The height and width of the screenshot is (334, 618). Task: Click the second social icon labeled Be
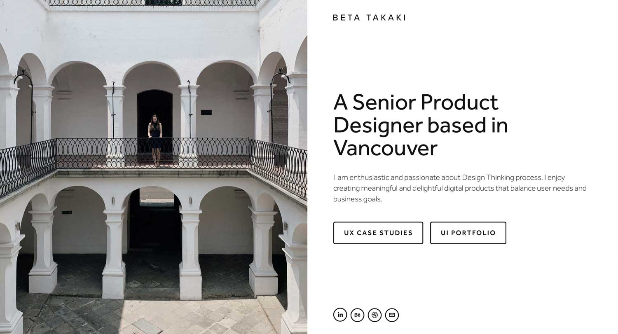point(357,314)
